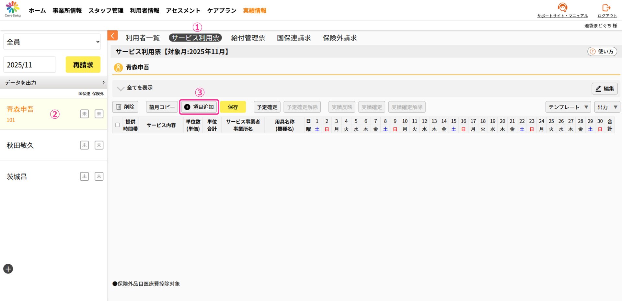Viewport: 622px width, 301px height.
Task: Open the テンプレート dropdown
Action: coord(568,107)
